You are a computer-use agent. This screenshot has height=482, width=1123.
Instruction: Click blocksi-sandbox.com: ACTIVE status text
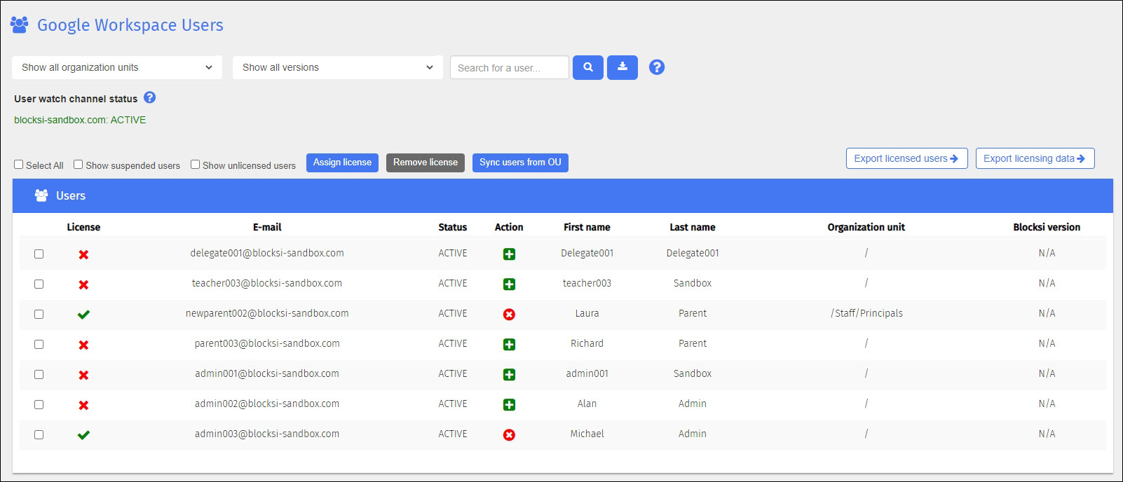pyautogui.click(x=80, y=120)
